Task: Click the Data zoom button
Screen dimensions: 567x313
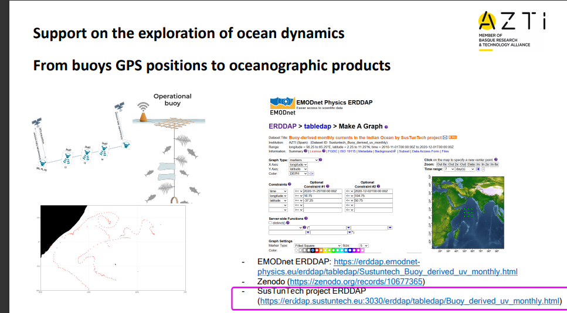Action: [471, 165]
